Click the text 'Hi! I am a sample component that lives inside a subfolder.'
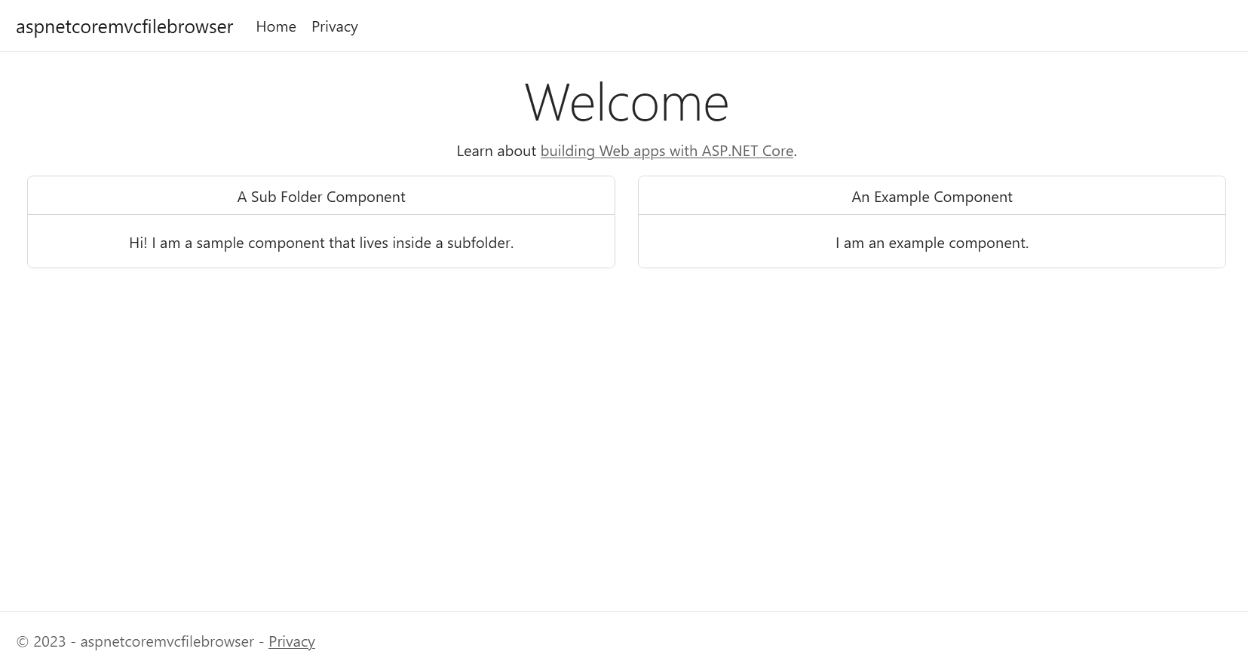 point(321,243)
